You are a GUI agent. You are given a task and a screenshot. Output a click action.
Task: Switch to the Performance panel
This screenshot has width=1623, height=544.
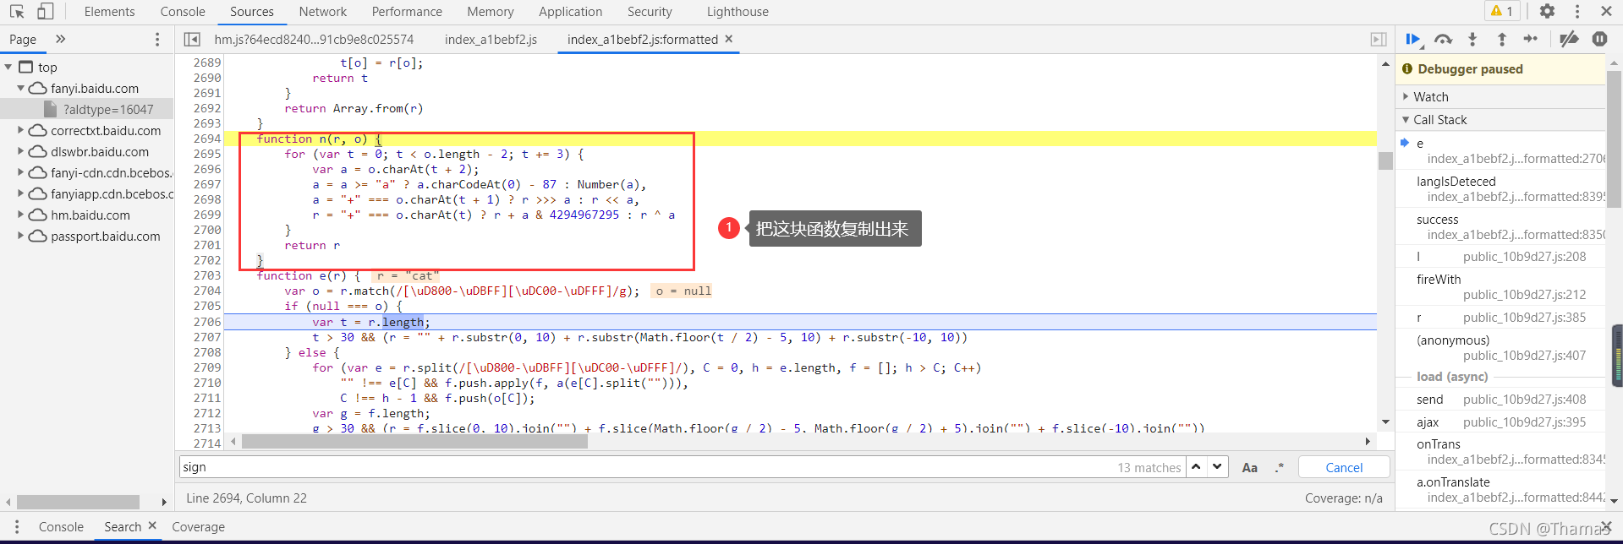pyautogui.click(x=407, y=12)
